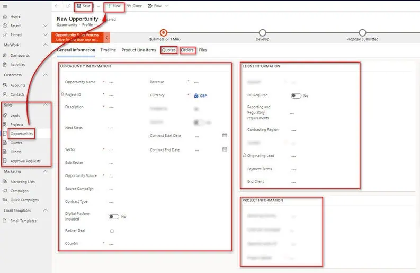Open Orders in the sidebar
Screen dimensions: 420x273
(x=16, y=152)
